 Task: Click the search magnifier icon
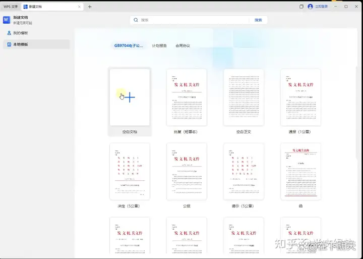(136, 20)
